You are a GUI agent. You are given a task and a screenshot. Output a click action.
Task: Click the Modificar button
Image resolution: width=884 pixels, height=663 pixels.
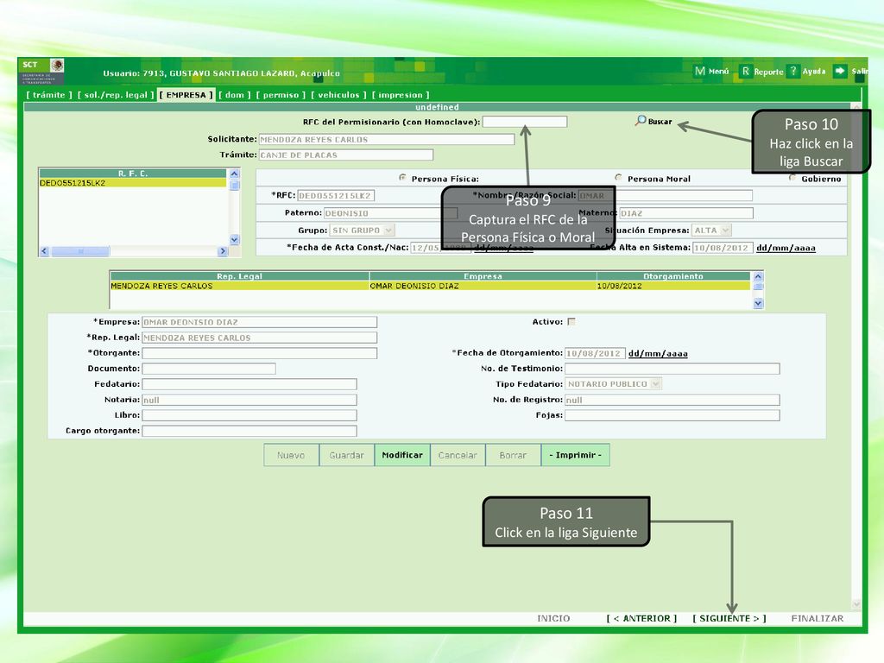(x=402, y=455)
